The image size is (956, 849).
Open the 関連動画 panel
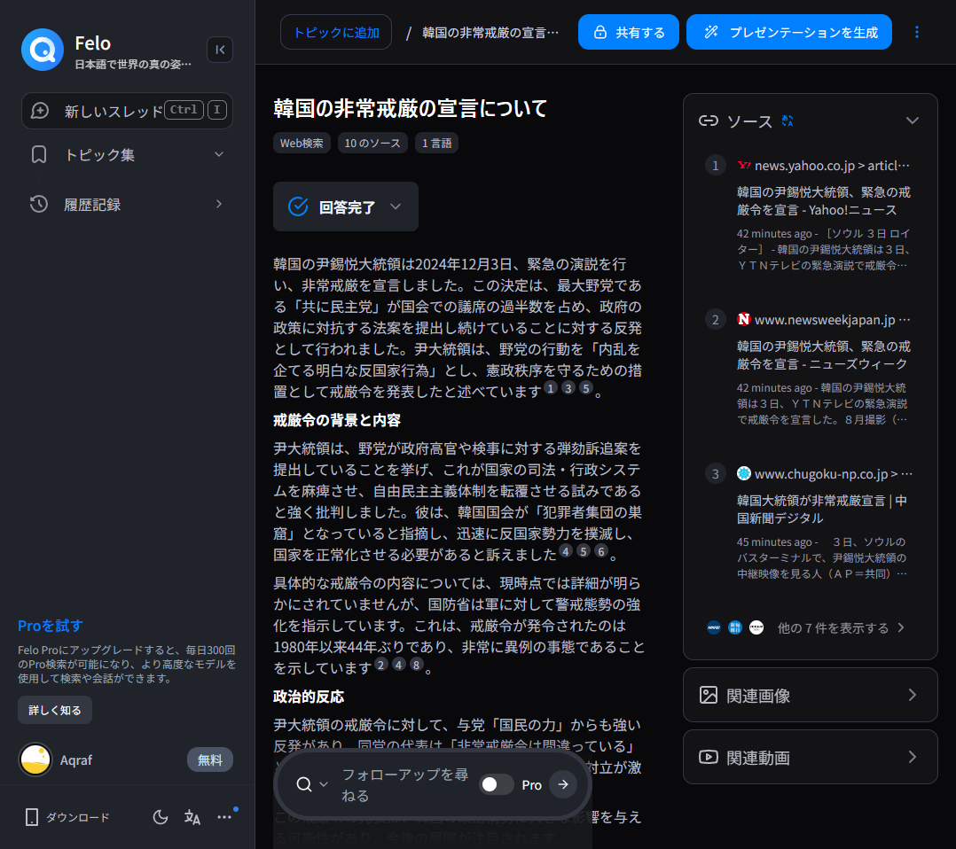pyautogui.click(x=810, y=757)
